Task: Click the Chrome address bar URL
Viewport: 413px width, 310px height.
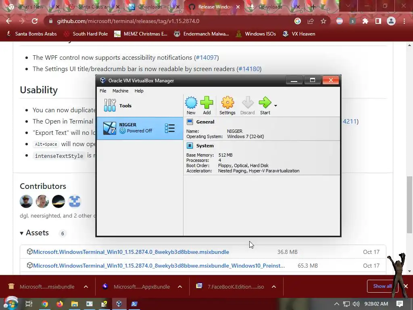Action: pyautogui.click(x=128, y=21)
